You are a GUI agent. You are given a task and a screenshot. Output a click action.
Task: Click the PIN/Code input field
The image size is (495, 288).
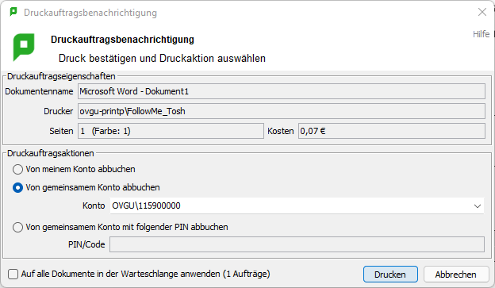pyautogui.click(x=297, y=244)
